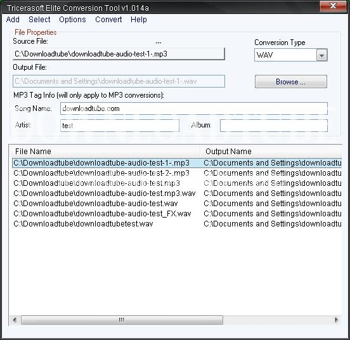Image resolution: width=350 pixels, height=340 pixels.
Task: Click the horizontal scrollbar right arrow
Action: [337, 320]
